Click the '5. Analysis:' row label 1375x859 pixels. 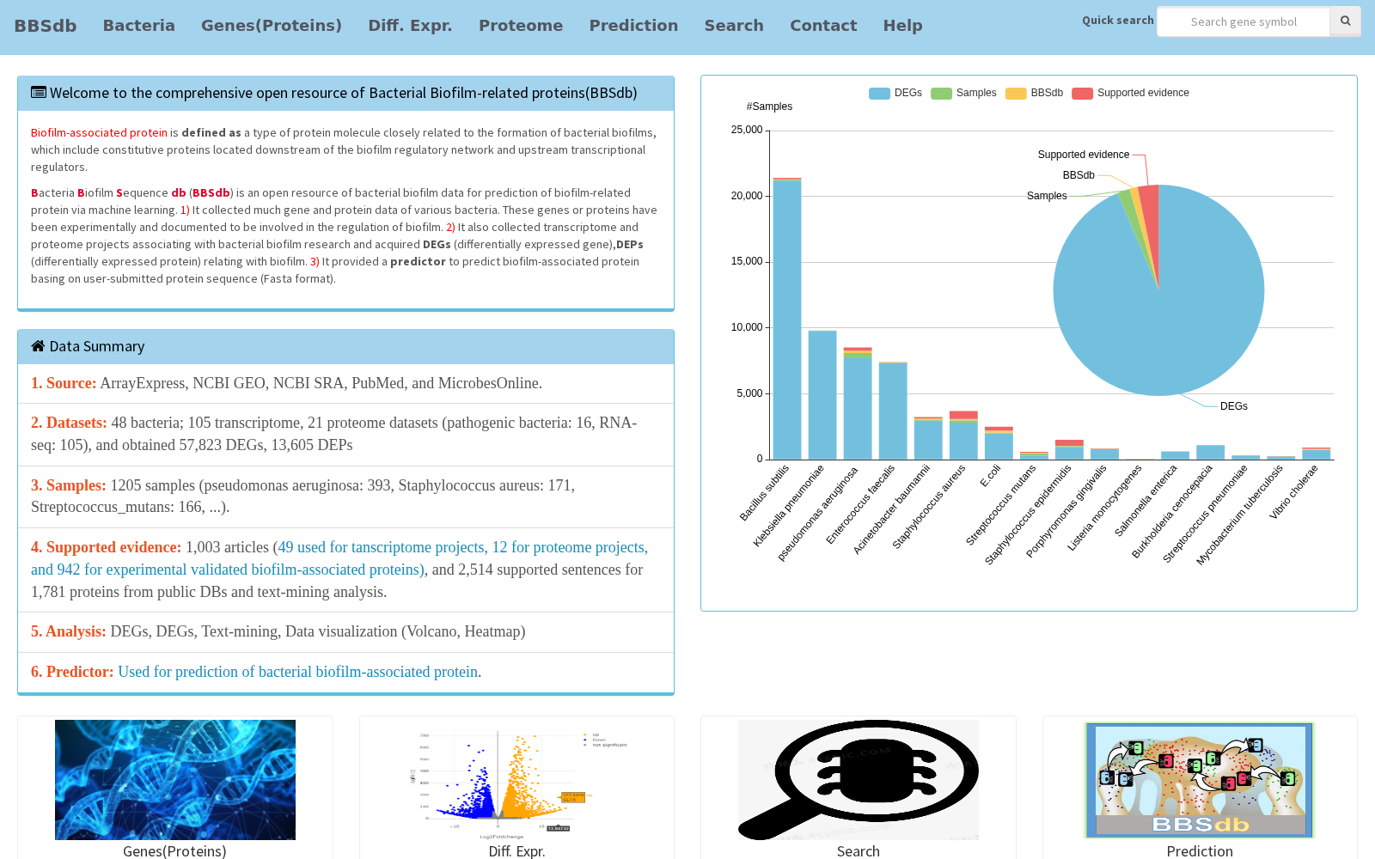(69, 631)
